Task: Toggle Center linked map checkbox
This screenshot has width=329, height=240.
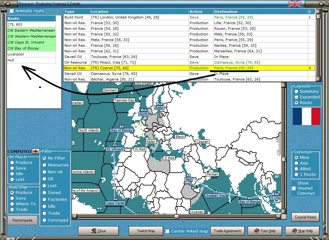Action: point(167,231)
